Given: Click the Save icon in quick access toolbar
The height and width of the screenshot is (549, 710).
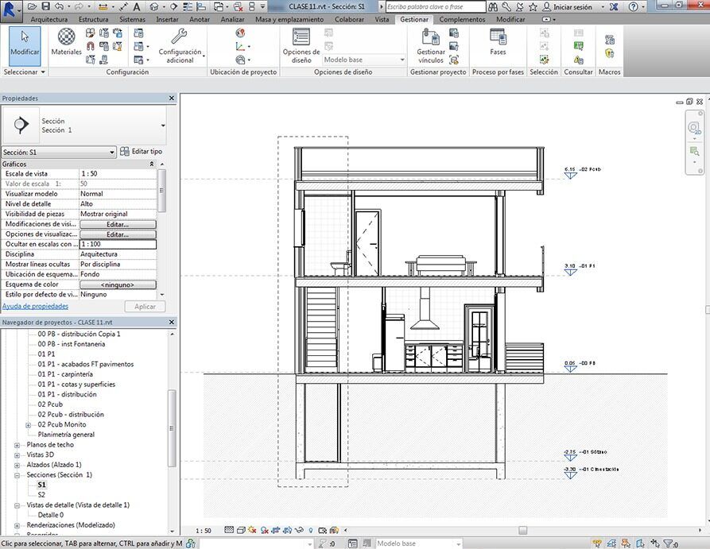Looking at the screenshot, I should tap(47, 6).
